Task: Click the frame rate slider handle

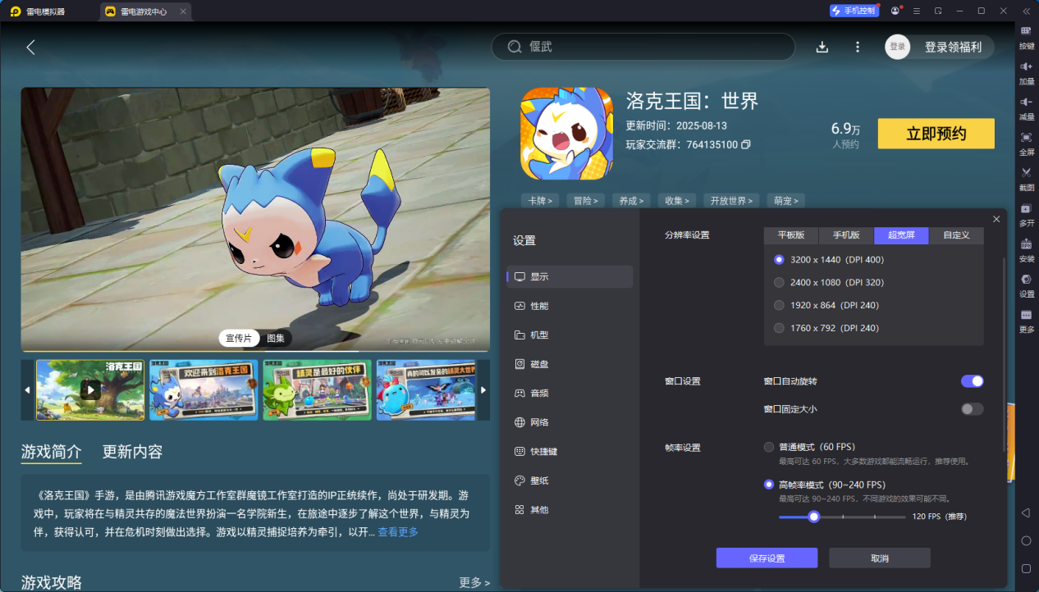Action: tap(813, 517)
